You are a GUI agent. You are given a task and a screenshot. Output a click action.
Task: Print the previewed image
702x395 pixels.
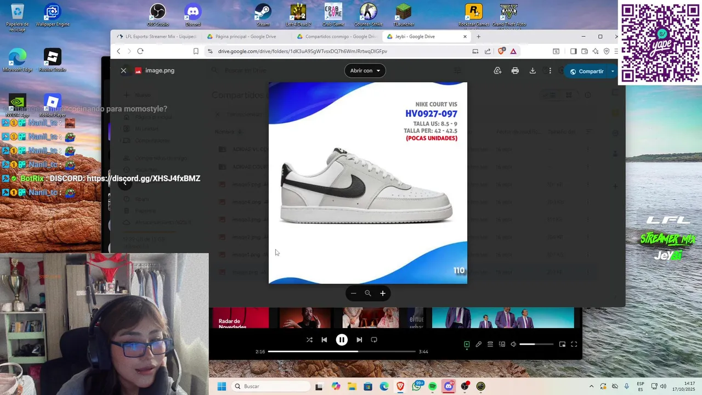point(515,71)
